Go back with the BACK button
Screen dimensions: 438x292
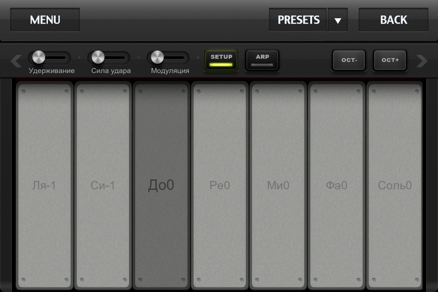393,20
